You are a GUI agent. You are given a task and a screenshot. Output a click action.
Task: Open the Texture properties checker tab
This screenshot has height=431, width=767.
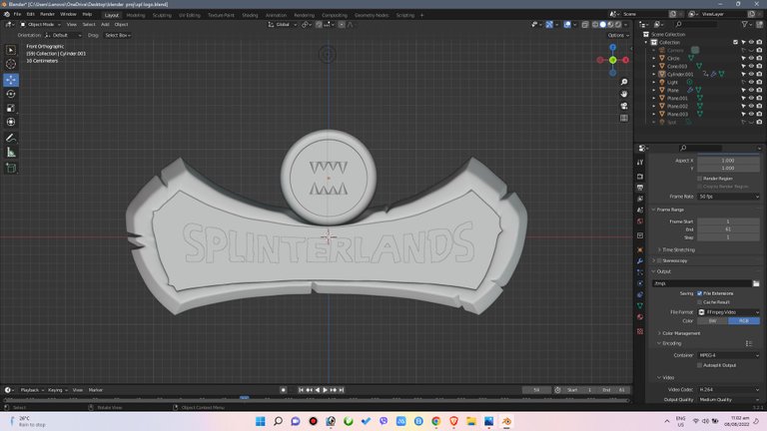[640, 331]
